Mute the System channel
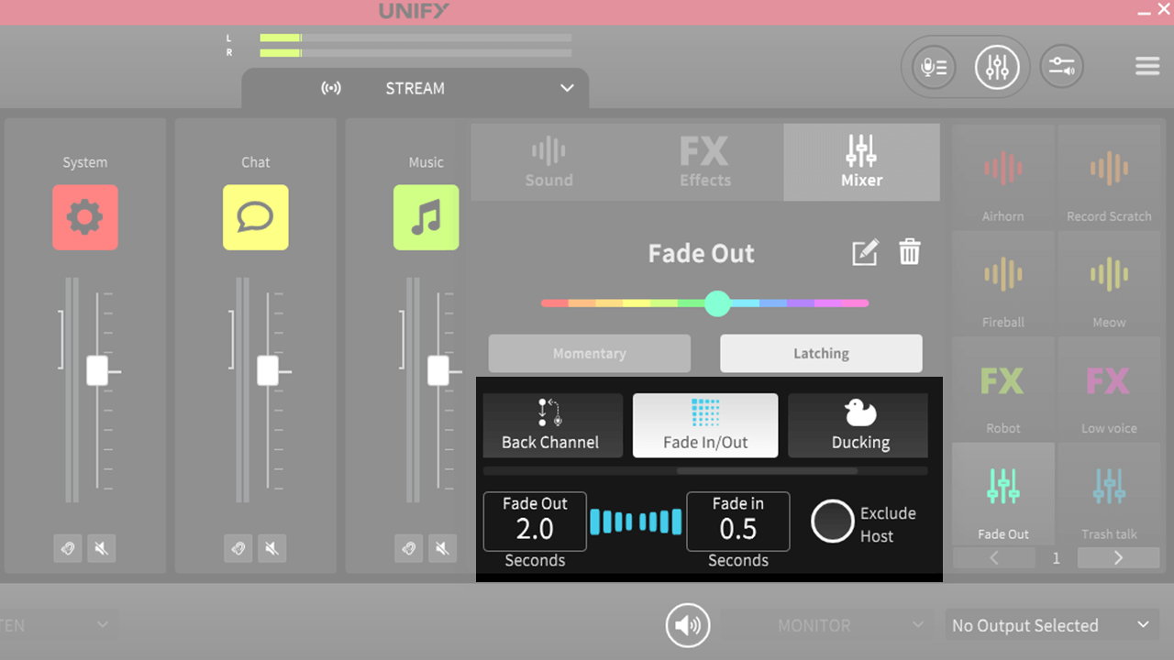The image size is (1174, 660). (102, 548)
